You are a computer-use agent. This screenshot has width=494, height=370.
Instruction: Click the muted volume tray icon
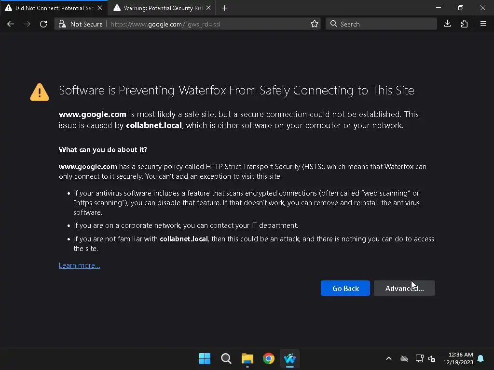(x=432, y=358)
